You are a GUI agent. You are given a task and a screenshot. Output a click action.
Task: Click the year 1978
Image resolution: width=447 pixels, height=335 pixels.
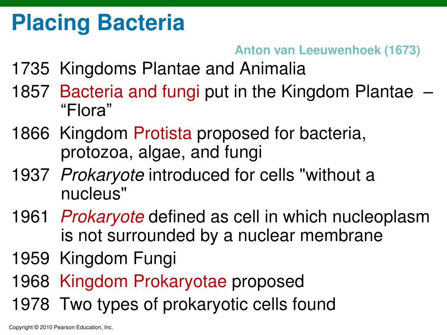[x=31, y=304]
